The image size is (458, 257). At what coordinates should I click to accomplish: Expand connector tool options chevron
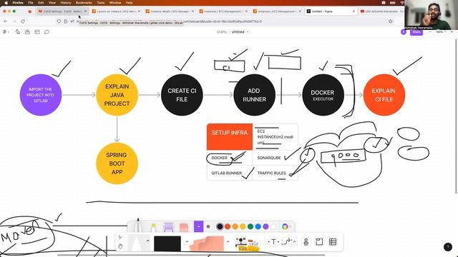[294, 241]
